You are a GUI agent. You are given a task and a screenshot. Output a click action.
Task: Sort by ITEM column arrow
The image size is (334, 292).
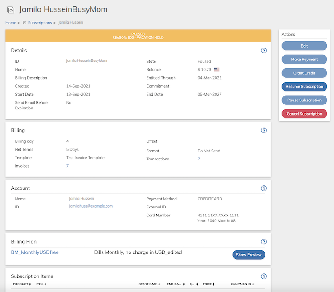(x=45, y=284)
